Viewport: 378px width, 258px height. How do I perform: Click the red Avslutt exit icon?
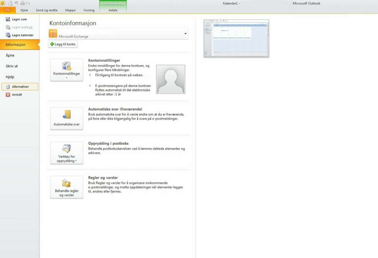click(x=8, y=95)
